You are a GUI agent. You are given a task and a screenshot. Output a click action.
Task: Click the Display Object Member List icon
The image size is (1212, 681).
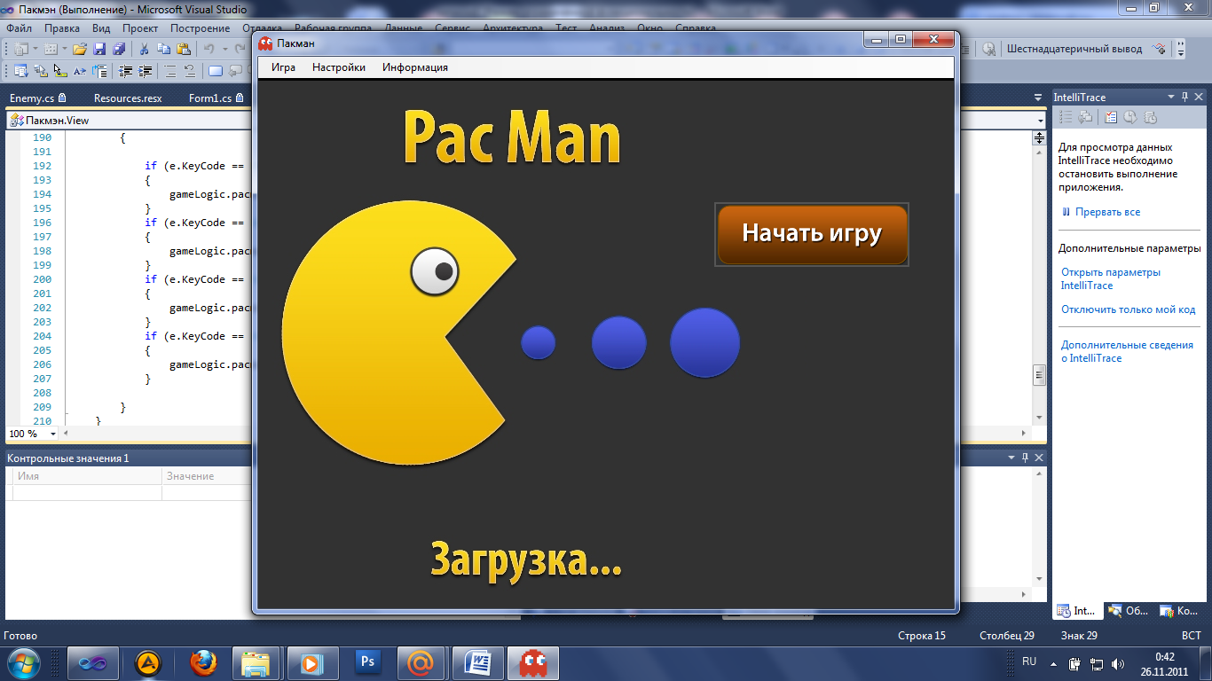[x=21, y=71]
